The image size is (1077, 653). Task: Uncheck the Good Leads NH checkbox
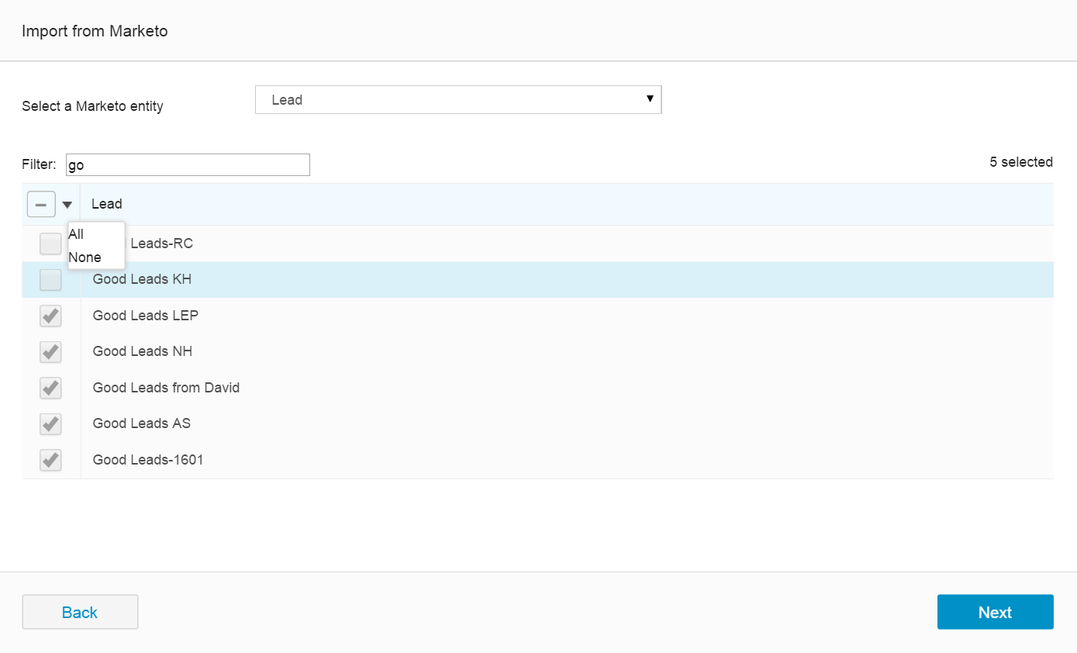tap(50, 351)
